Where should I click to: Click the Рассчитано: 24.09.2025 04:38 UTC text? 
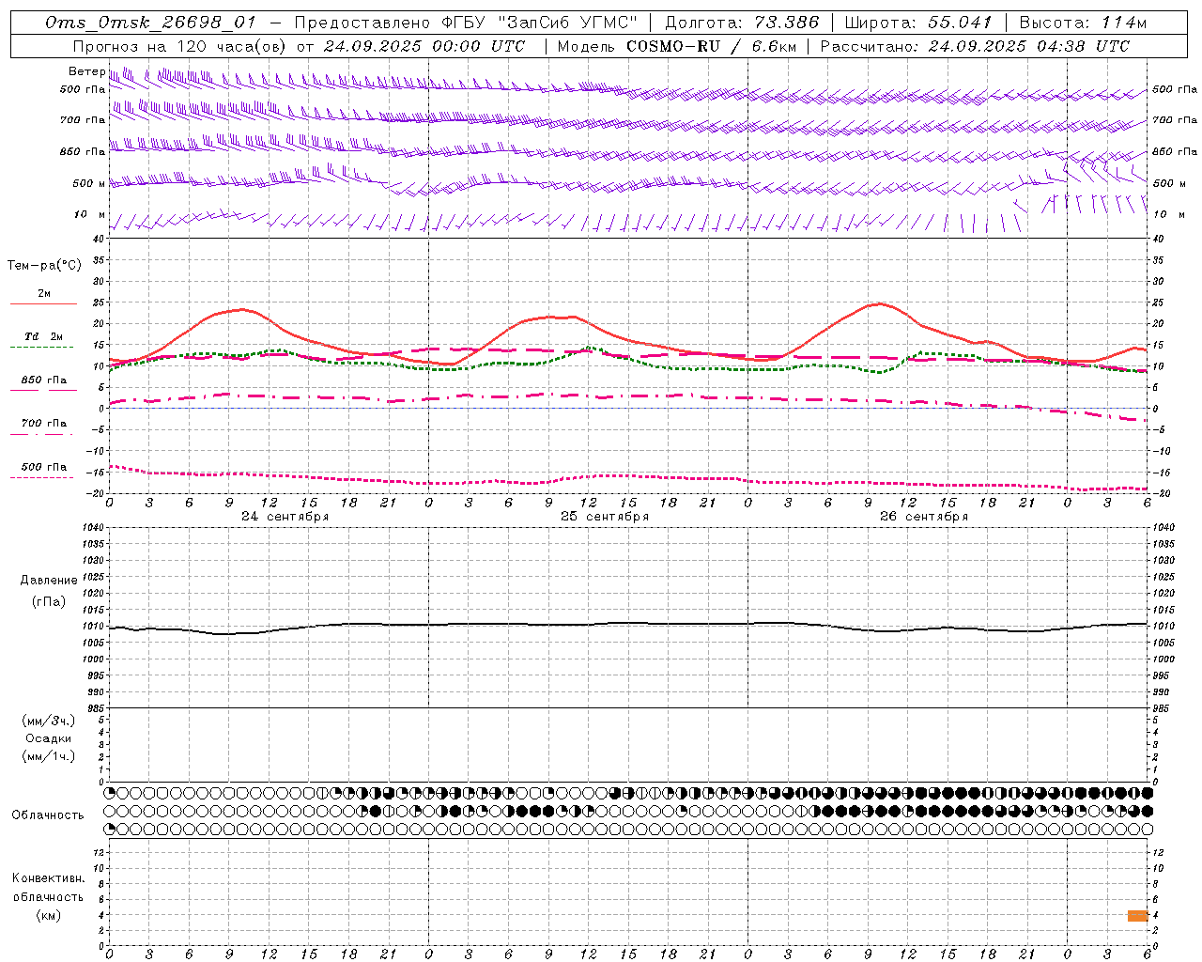[975, 46]
